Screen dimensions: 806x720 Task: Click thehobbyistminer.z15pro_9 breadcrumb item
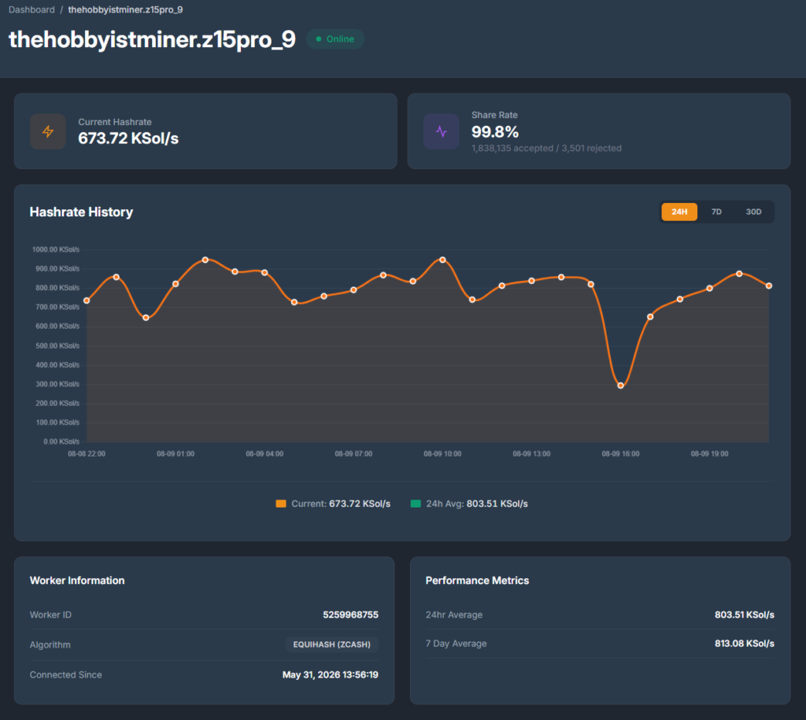pos(125,9)
